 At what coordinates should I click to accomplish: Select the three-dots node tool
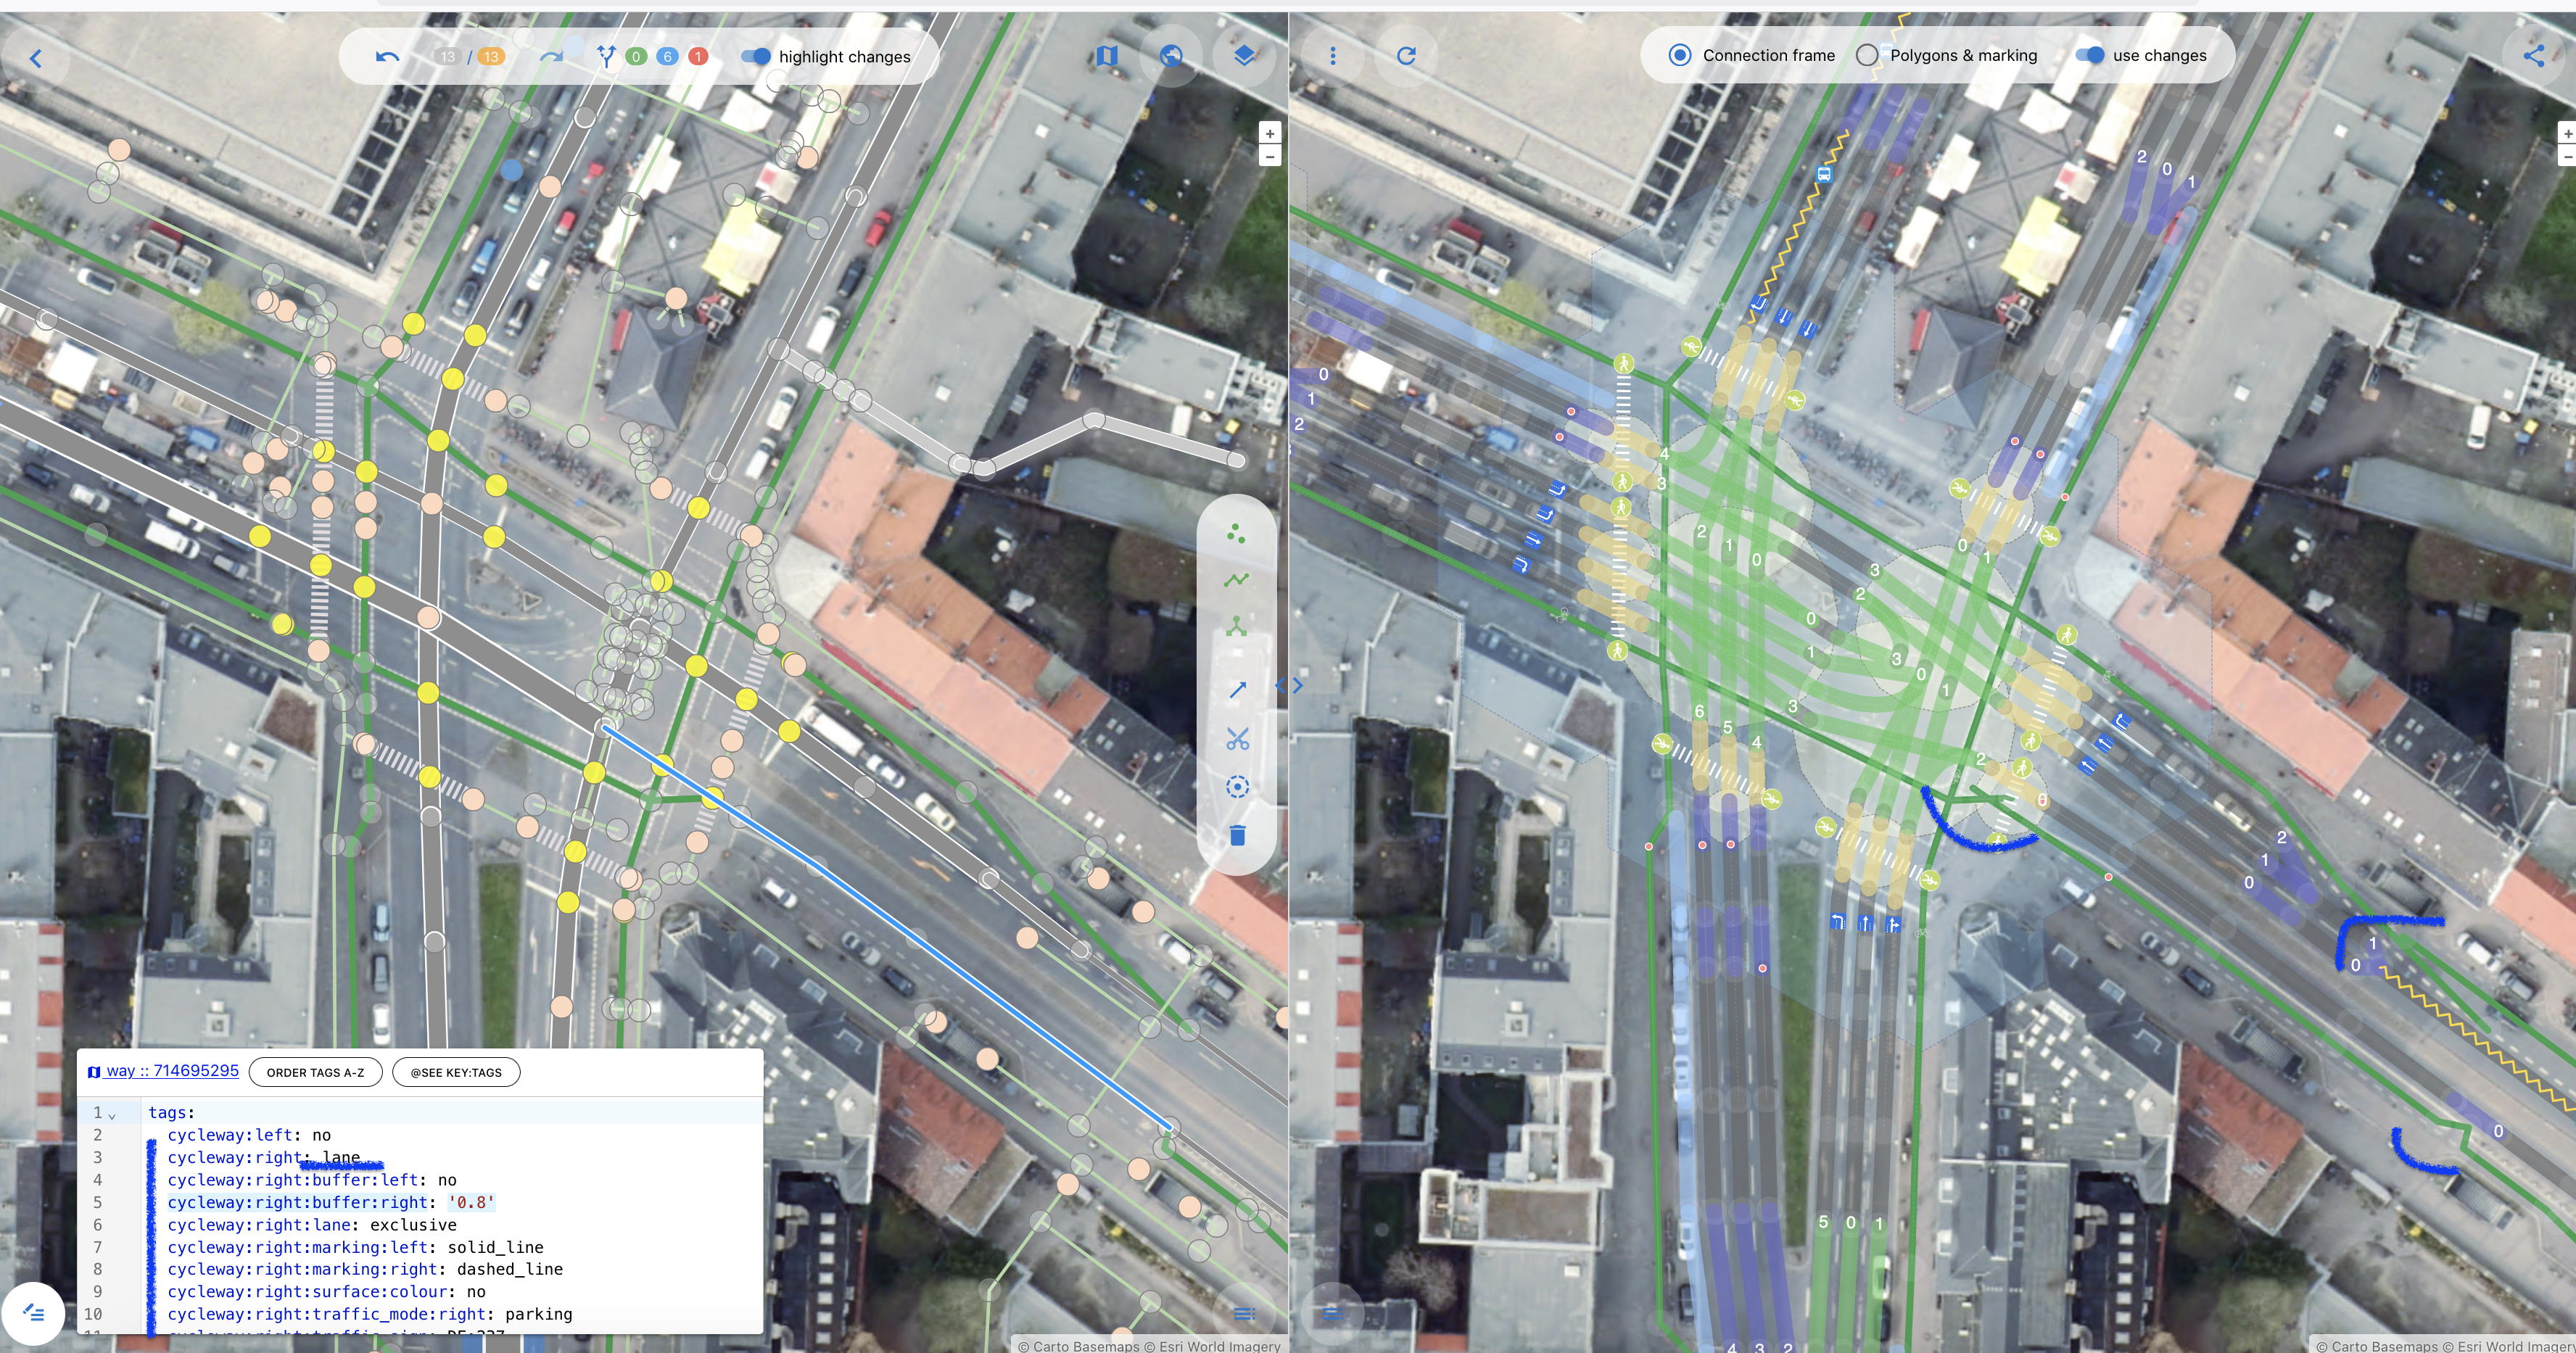point(1237,534)
